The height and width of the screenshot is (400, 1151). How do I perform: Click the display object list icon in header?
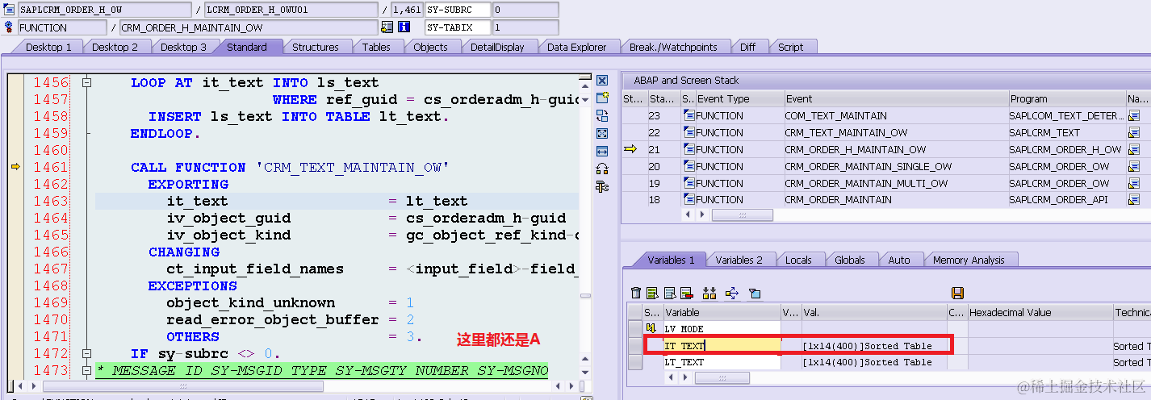[x=387, y=27]
